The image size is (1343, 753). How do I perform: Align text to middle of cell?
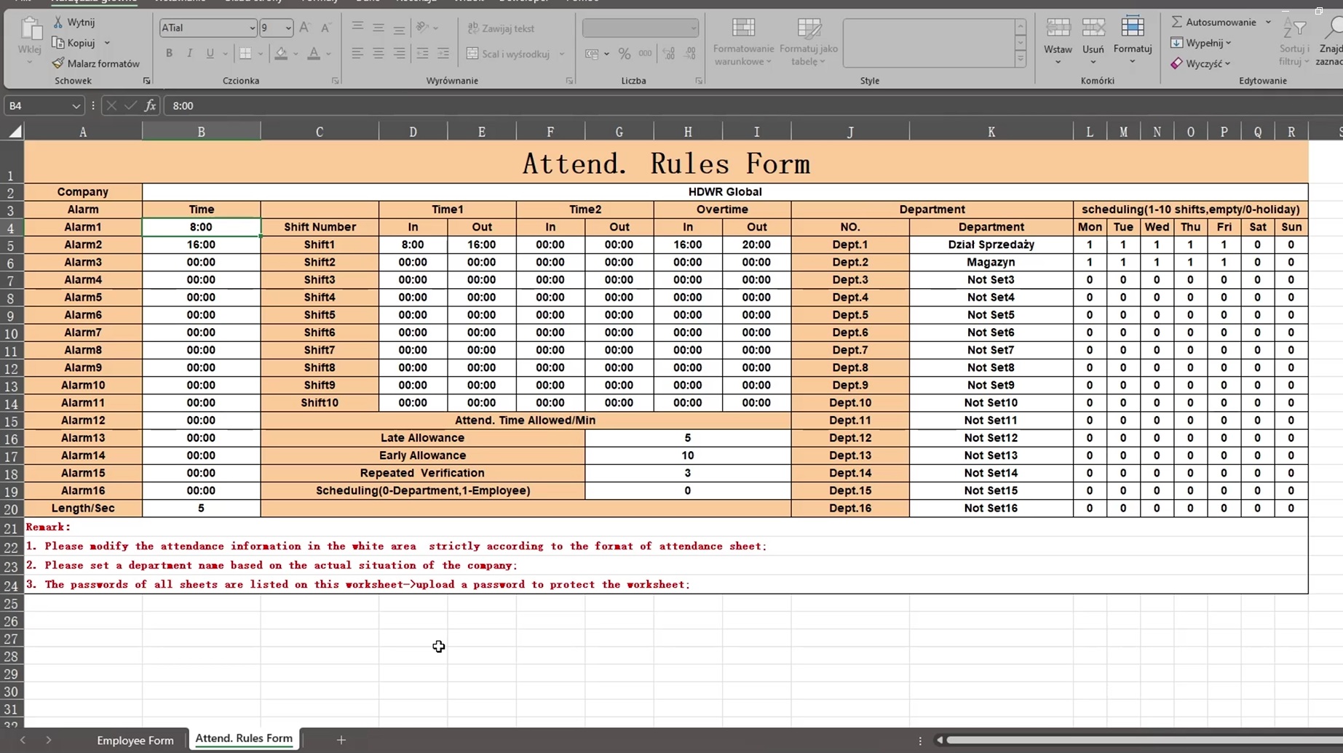point(379,28)
